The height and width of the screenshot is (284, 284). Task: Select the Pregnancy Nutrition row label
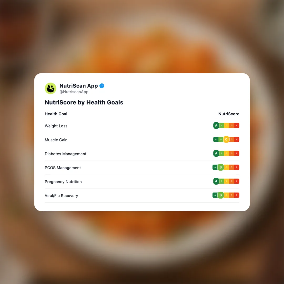63,182
